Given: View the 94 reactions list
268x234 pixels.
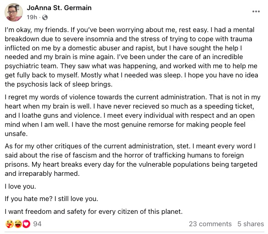Looking at the screenshot, I should tap(37, 224).
